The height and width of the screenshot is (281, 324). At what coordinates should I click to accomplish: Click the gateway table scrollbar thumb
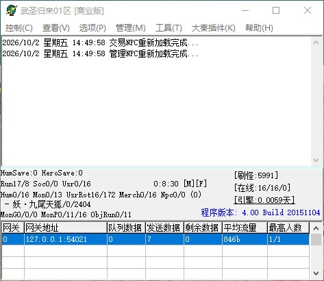click(316, 239)
